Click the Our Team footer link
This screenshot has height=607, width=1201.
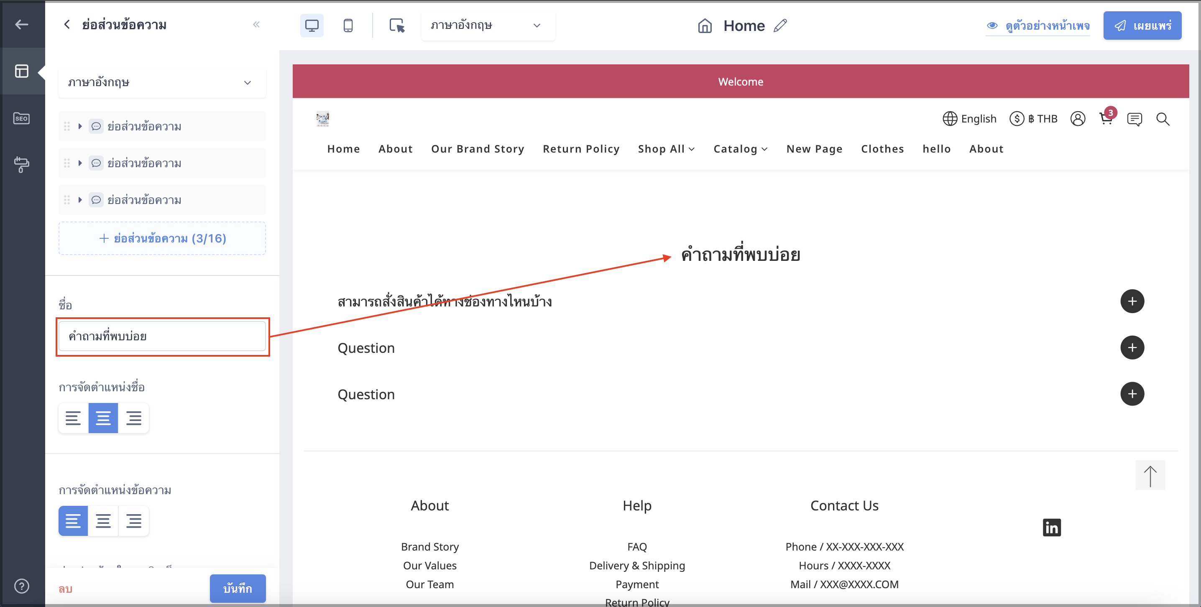click(429, 584)
